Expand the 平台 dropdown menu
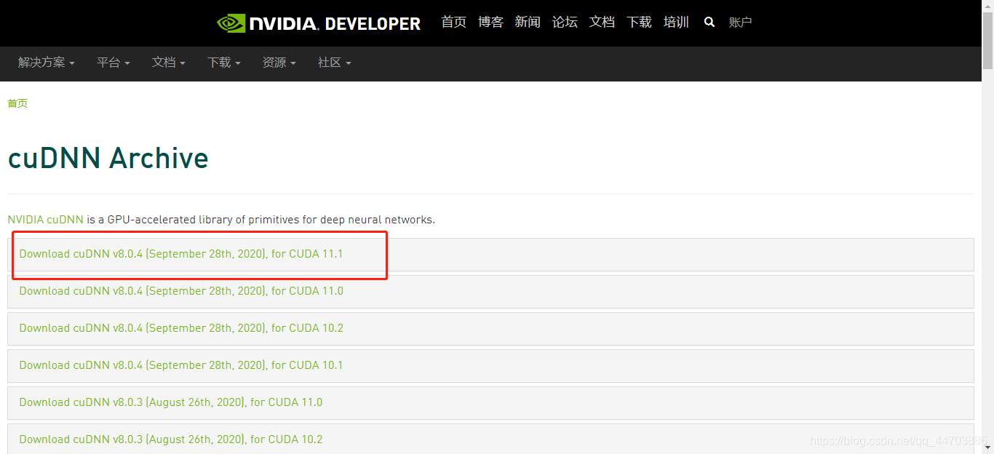Viewport: 994px width, 454px height. coord(113,63)
